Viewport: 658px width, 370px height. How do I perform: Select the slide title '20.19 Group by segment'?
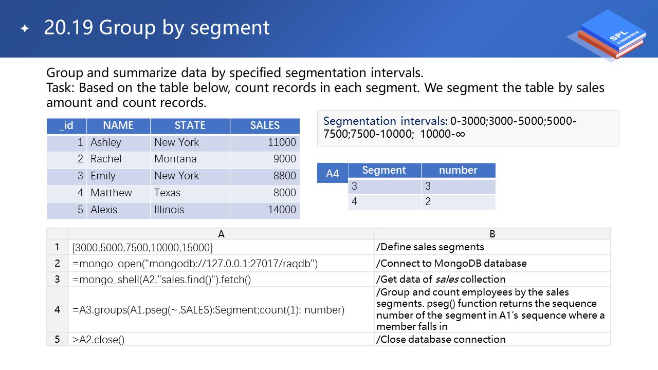coord(157,28)
